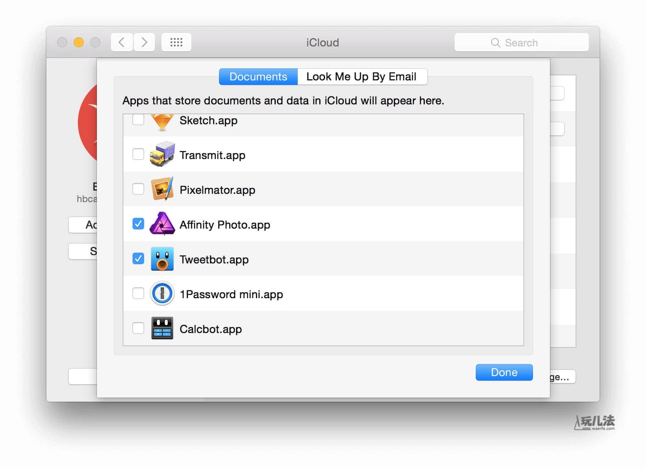Enable the Transmit.app checkbox
The image size is (646, 468).
click(138, 154)
